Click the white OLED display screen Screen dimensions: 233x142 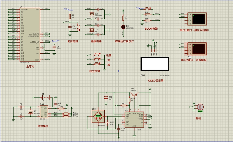155,64
